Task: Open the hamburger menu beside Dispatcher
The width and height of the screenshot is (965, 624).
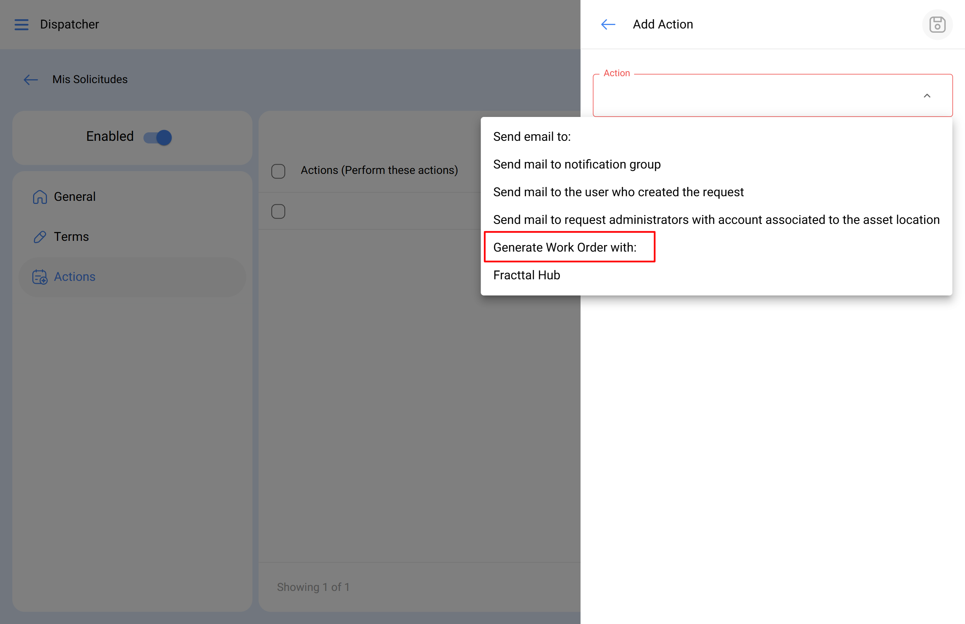Action: click(x=22, y=25)
